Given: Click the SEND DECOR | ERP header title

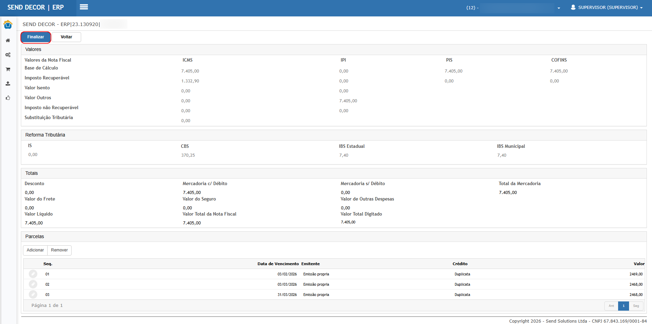Looking at the screenshot, I should pyautogui.click(x=36, y=8).
